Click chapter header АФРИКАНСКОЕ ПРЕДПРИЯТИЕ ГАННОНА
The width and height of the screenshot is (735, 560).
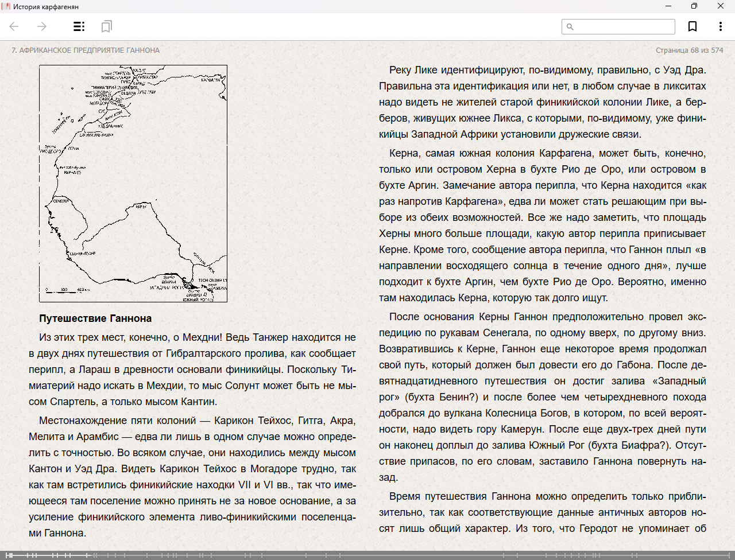coord(86,50)
